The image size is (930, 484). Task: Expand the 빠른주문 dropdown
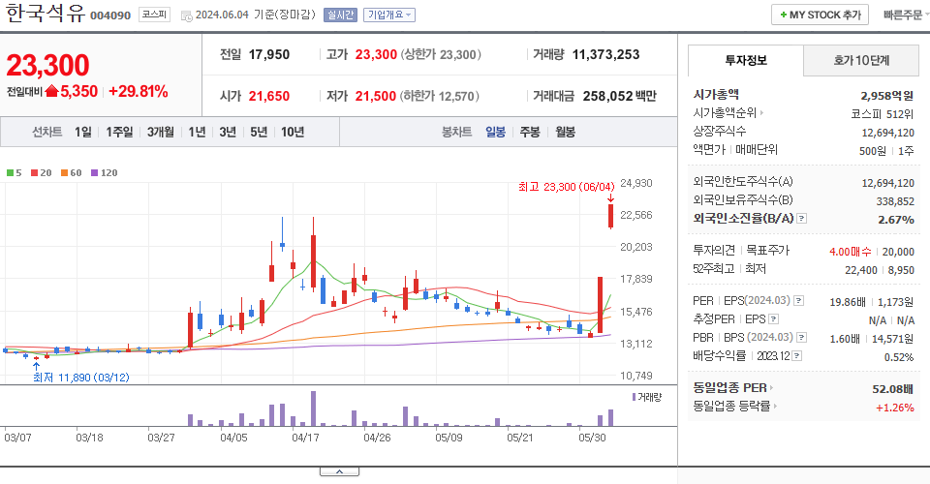point(905,15)
